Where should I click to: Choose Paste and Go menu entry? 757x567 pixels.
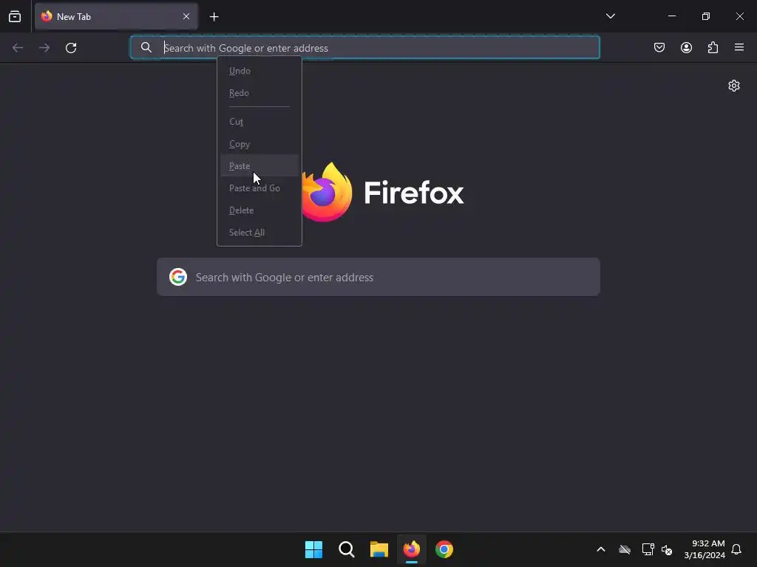[x=259, y=188]
